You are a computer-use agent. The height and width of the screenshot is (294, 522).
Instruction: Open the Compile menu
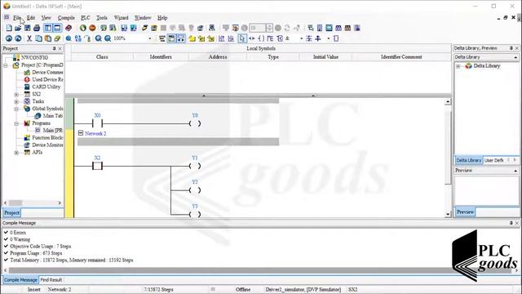click(66, 18)
